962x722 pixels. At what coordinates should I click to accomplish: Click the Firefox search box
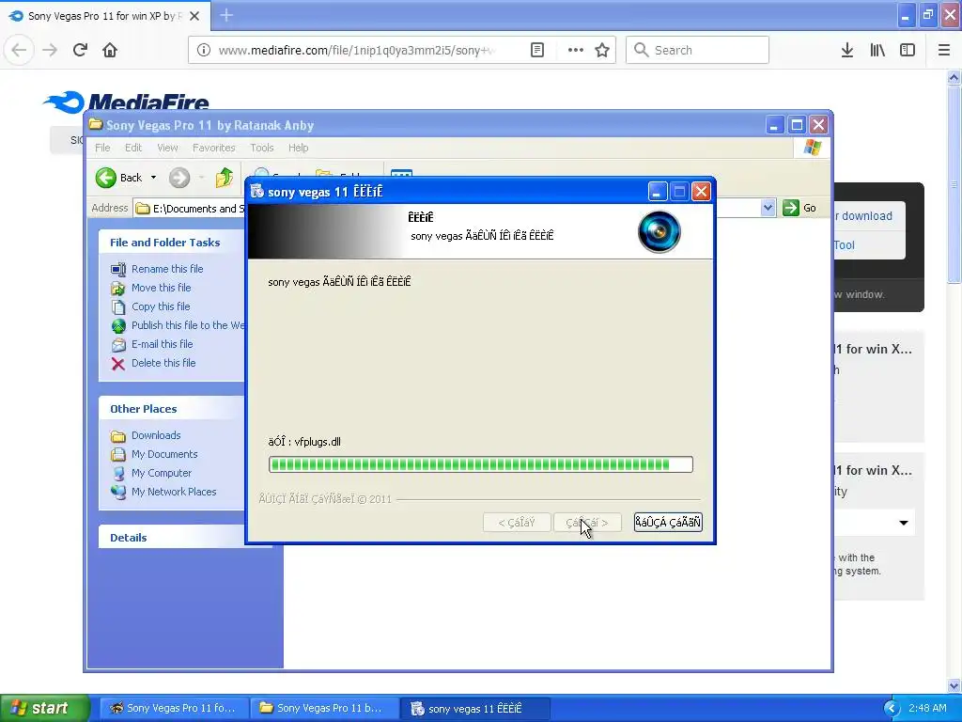[x=697, y=50]
